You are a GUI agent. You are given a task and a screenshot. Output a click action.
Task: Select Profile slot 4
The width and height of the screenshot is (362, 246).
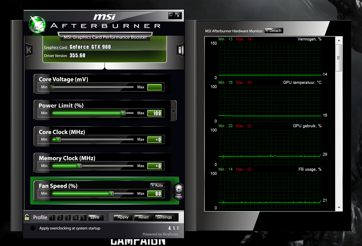[x=76, y=217]
